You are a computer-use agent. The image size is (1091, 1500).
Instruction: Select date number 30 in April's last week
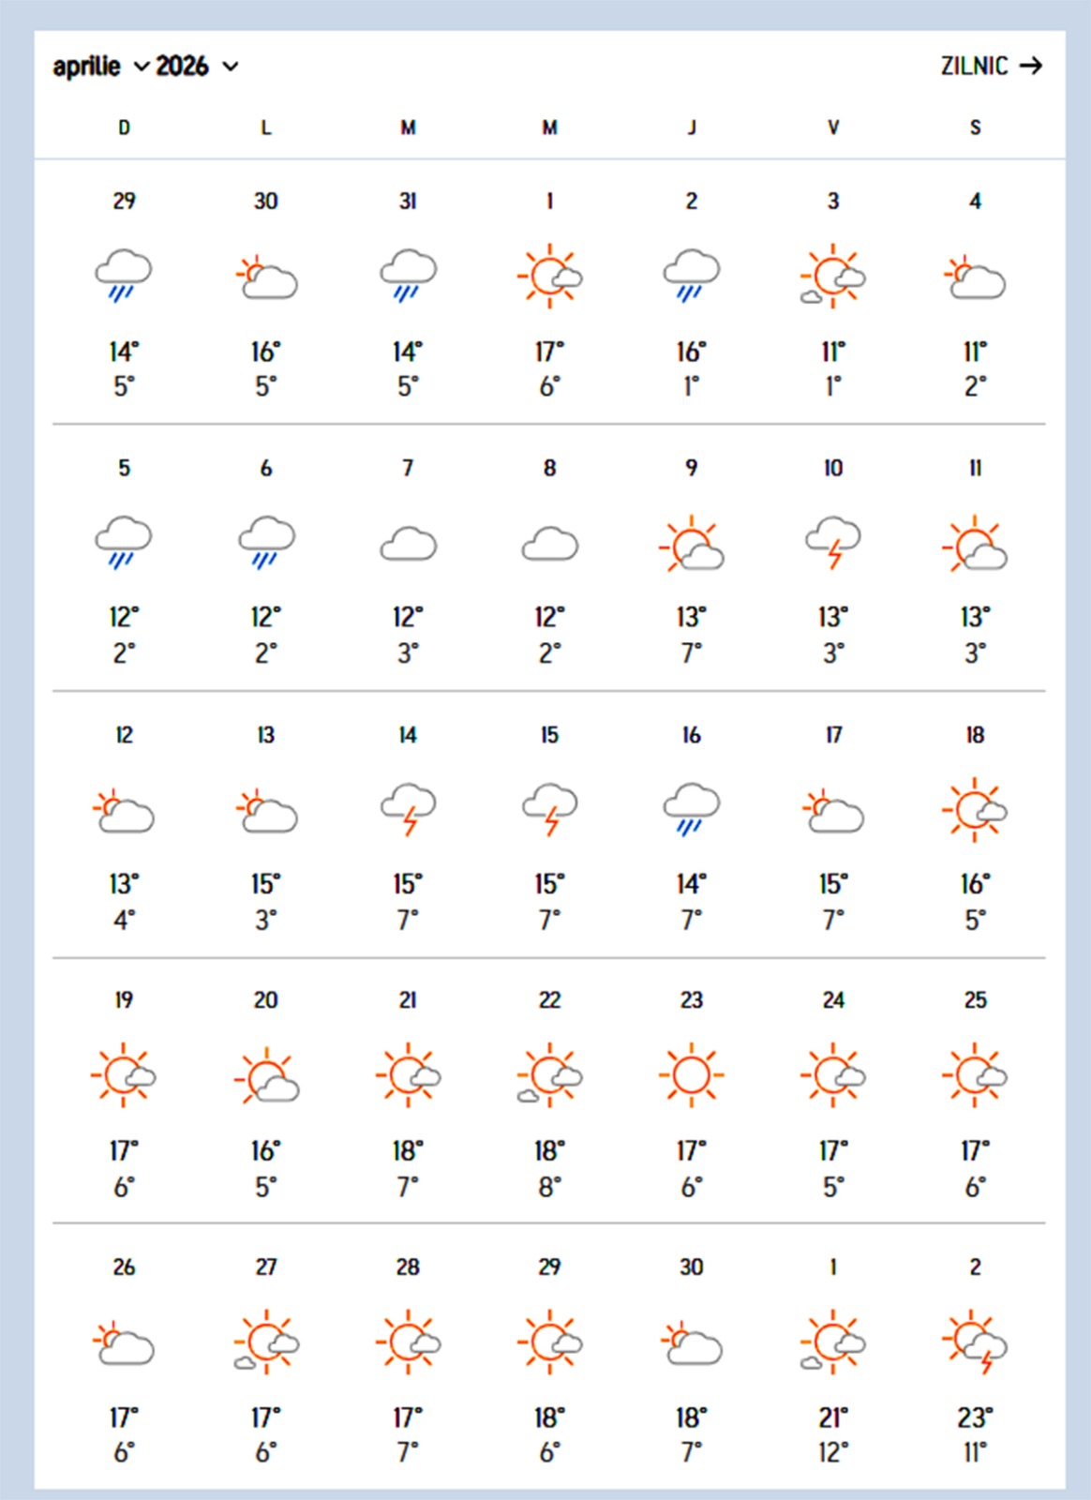(x=691, y=1267)
